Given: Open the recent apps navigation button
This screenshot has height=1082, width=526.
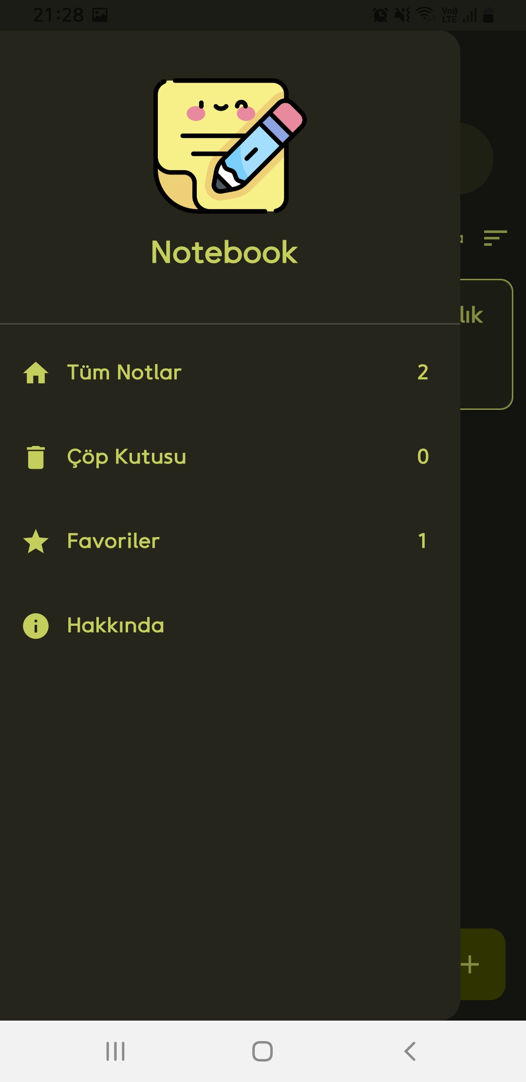Looking at the screenshot, I should pos(115,1051).
